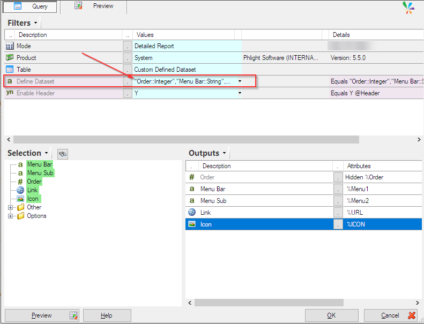Click the picture icon in Outputs Icon row
The image size is (424, 324).
192,224
